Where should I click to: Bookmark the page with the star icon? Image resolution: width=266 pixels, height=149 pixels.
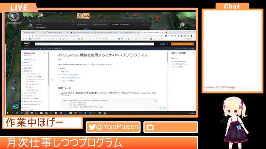[162, 36]
